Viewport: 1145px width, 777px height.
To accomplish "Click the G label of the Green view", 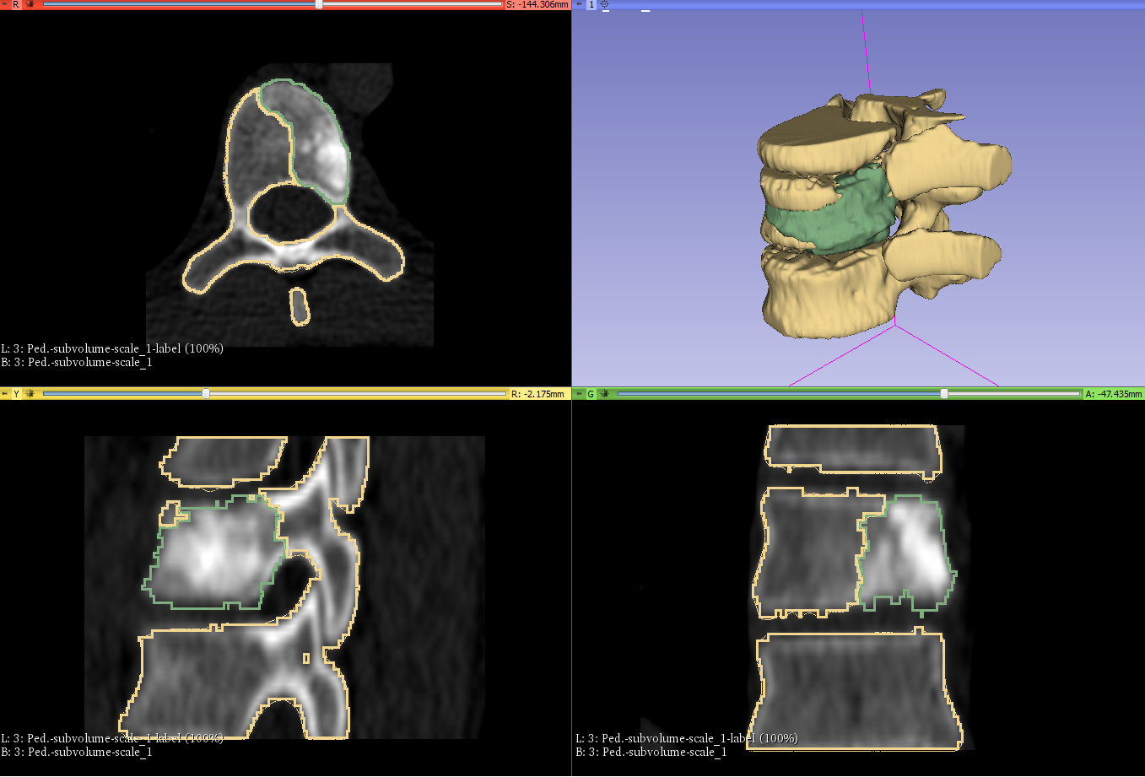I will coord(591,394).
